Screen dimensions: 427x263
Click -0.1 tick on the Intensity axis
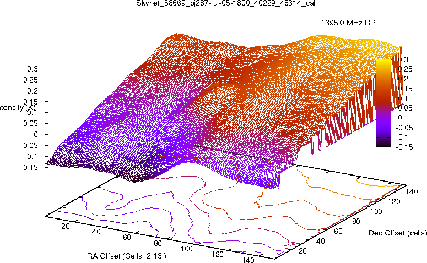pos(31,156)
